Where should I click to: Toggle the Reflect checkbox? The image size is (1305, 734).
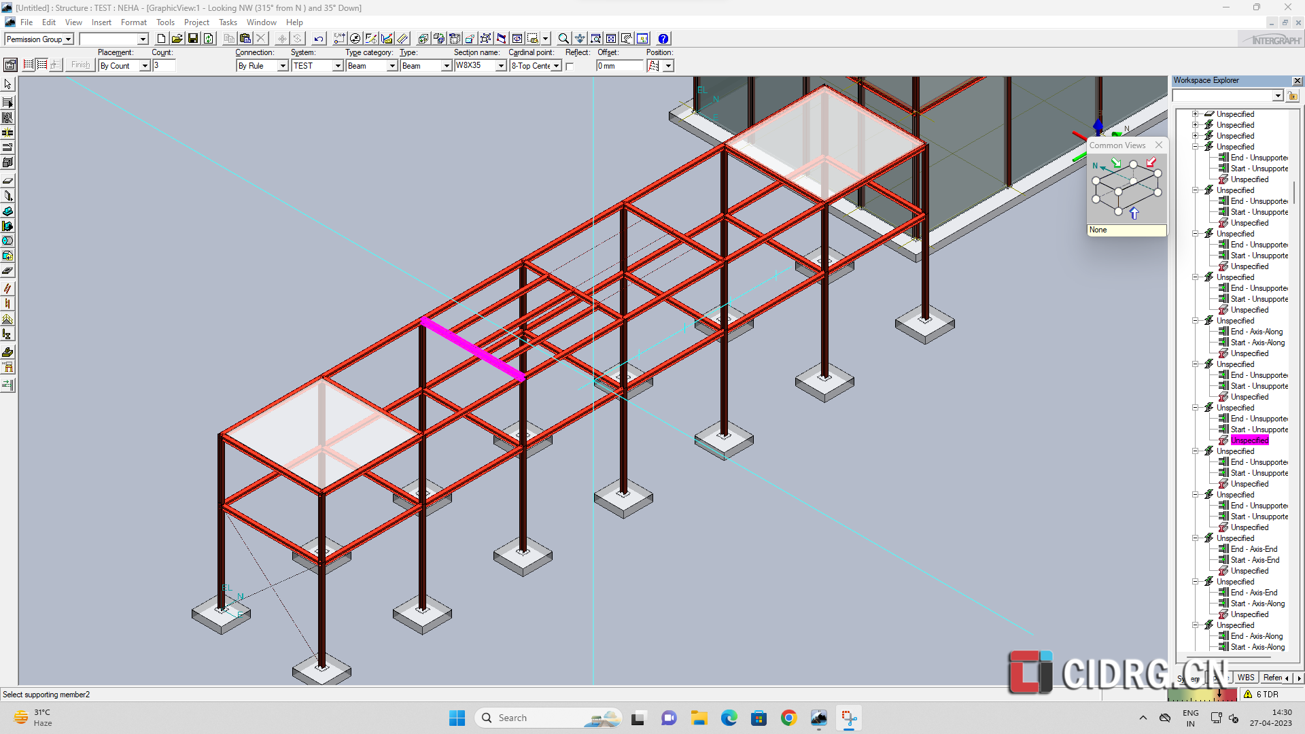pyautogui.click(x=570, y=66)
